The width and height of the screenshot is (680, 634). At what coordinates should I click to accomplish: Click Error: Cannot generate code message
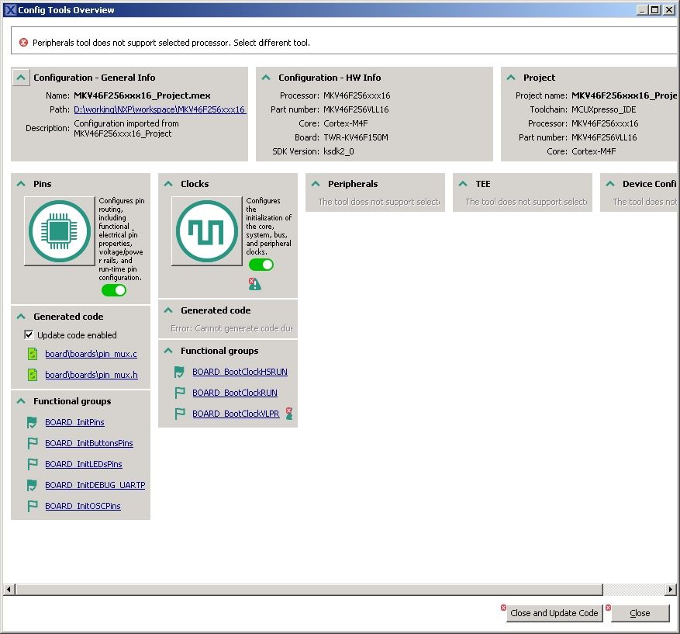(232, 328)
